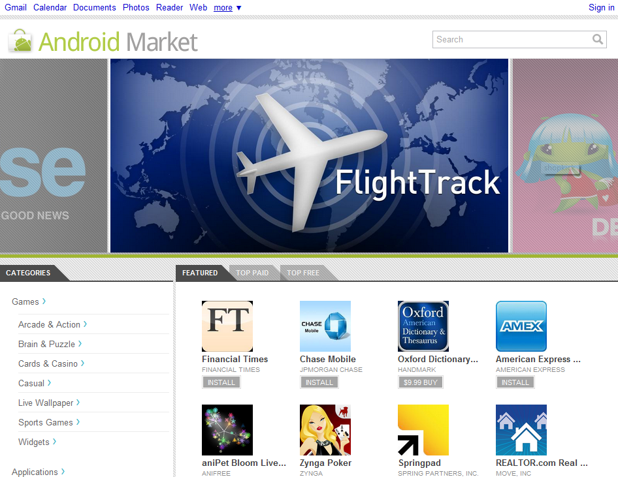
Task: Switch to the Top Paid tab
Action: coord(252,273)
